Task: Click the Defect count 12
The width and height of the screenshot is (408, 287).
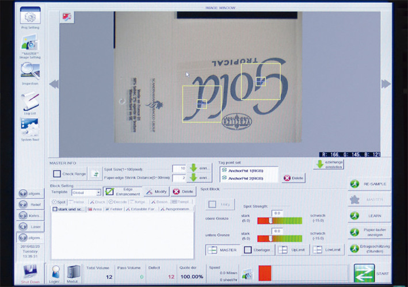Action: coord(171,277)
